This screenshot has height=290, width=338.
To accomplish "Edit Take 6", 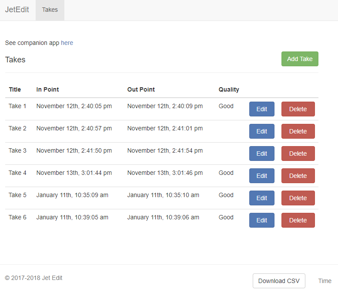I will [x=262, y=220].
